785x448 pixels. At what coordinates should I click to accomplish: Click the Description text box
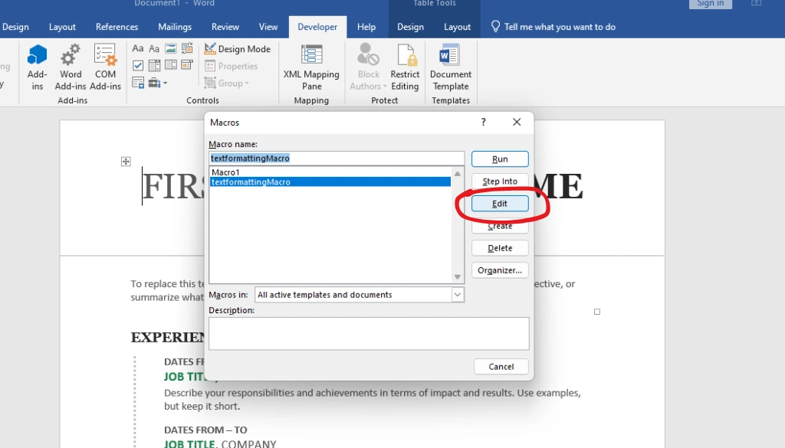coord(369,333)
